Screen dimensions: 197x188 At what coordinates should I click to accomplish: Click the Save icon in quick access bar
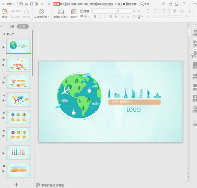click(x=21, y=4)
